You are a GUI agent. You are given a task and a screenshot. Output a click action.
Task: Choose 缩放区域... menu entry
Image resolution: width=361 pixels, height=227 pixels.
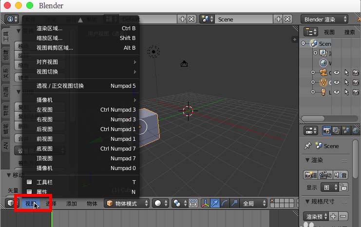81,38
